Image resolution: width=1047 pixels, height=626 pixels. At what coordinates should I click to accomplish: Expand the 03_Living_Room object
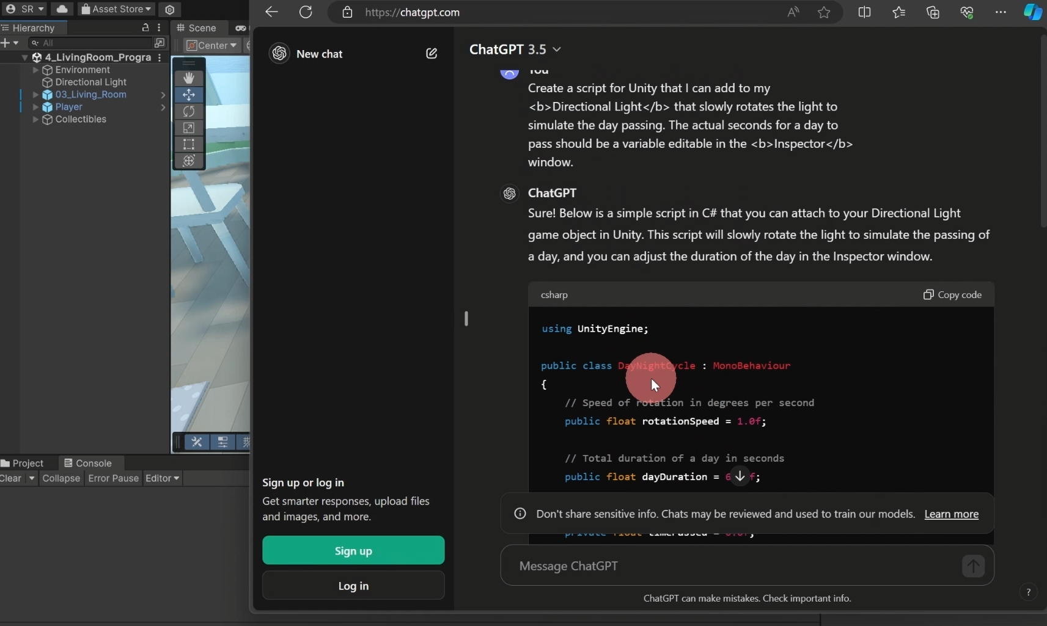click(35, 95)
